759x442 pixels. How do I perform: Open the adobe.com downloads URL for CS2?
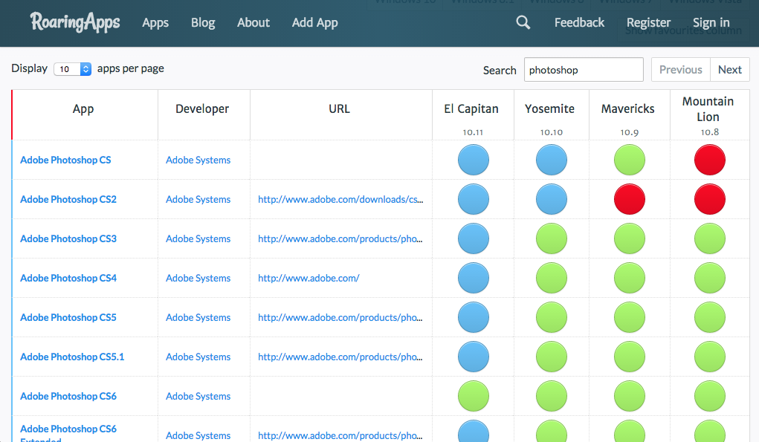[x=340, y=199]
